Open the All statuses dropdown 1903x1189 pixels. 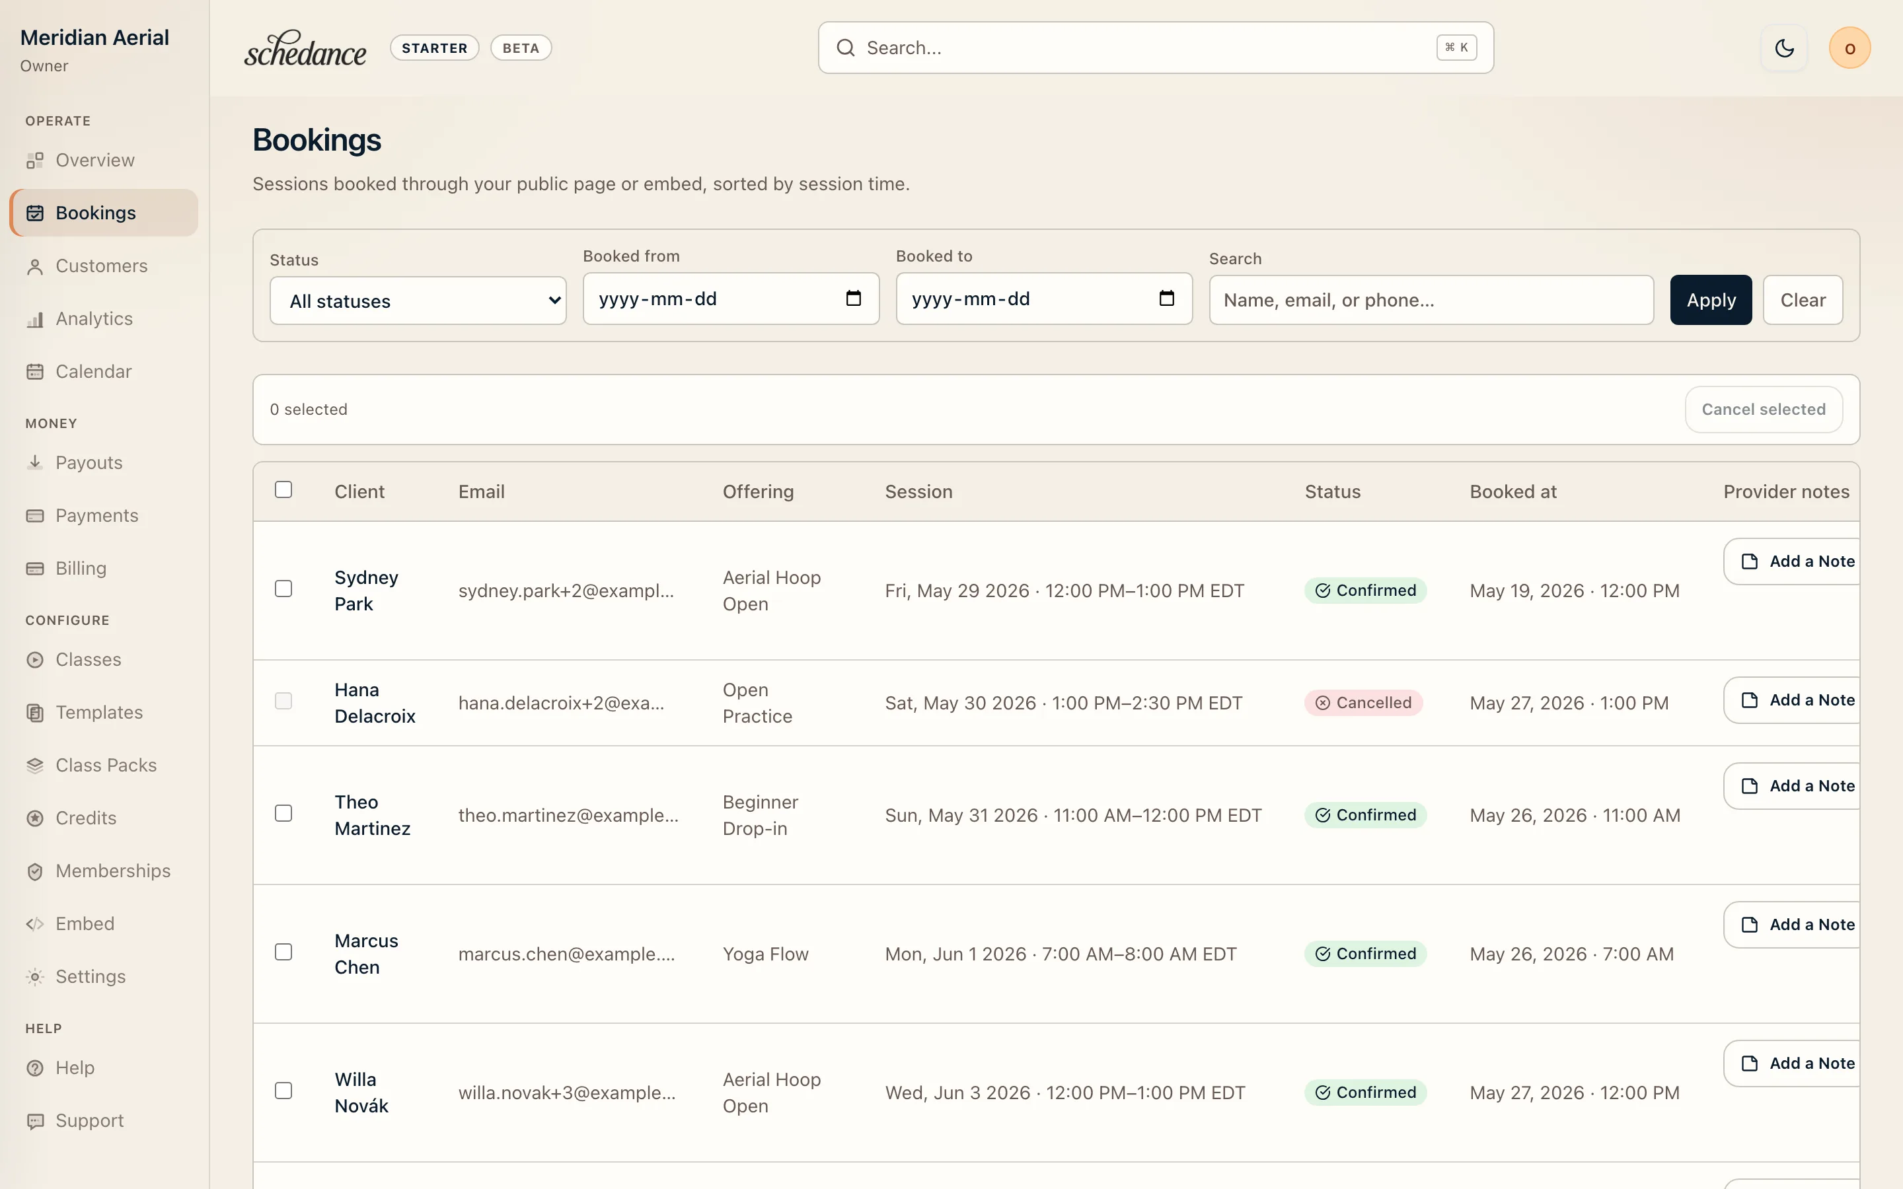[x=418, y=301]
